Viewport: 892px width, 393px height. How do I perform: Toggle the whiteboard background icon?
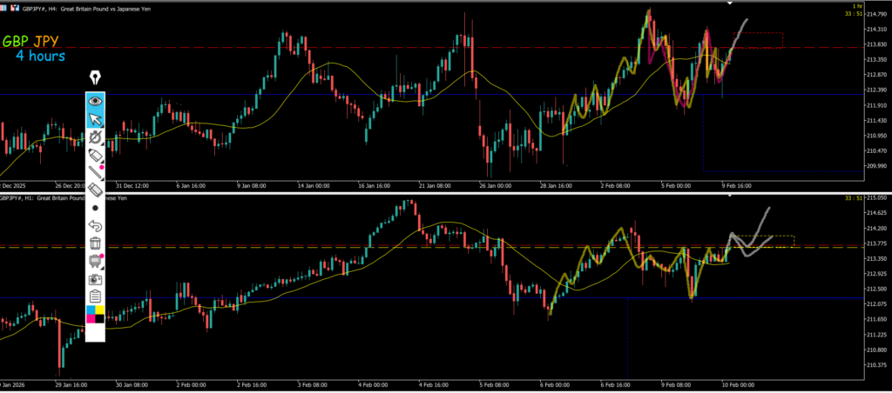(x=96, y=261)
